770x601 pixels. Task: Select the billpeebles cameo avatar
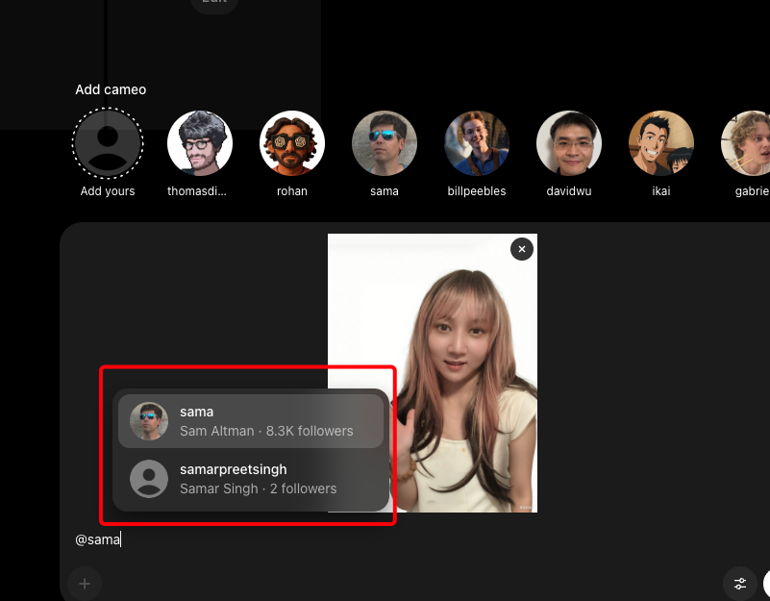[477, 143]
